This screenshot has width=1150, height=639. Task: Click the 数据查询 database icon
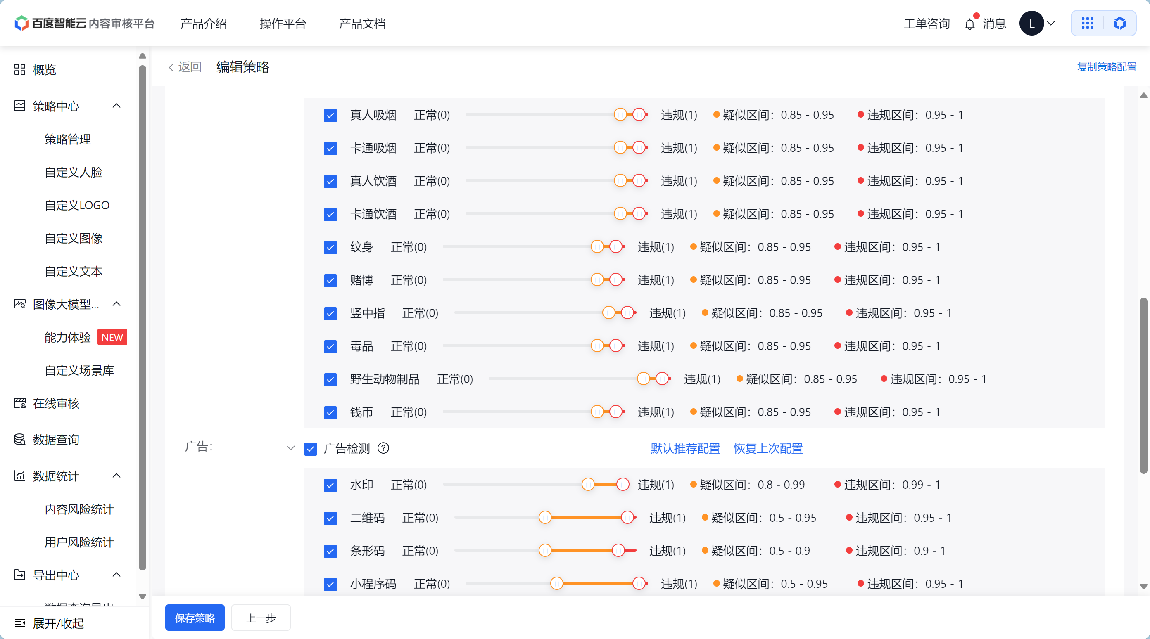(x=20, y=440)
